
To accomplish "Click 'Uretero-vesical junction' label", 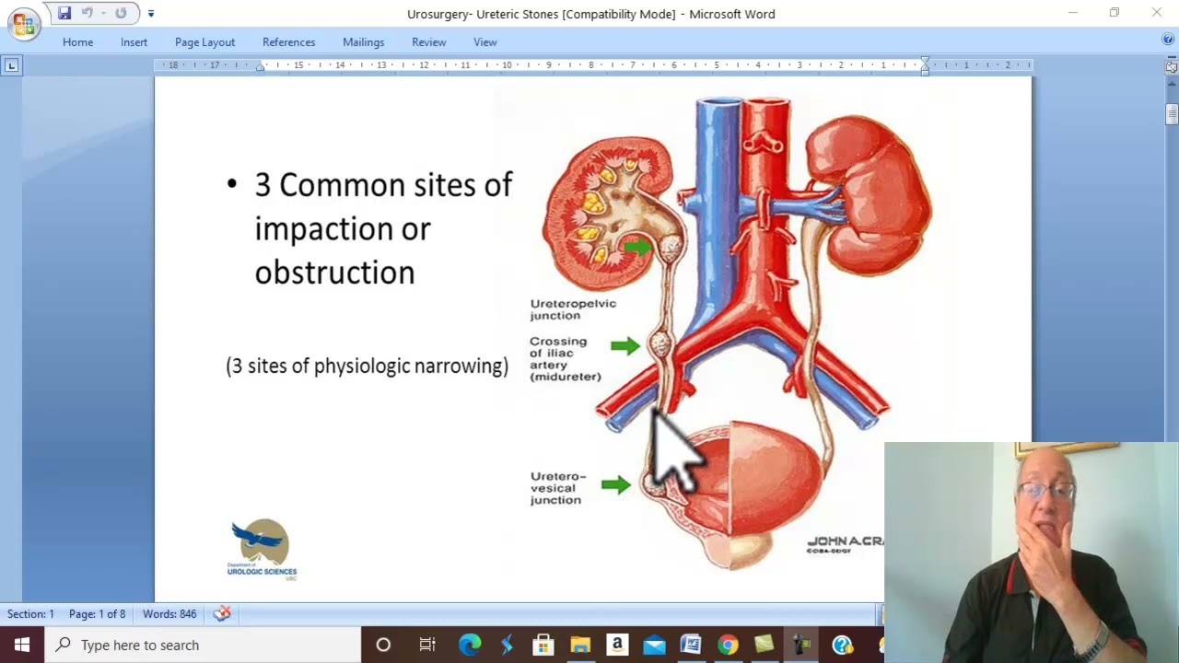I will point(558,488).
